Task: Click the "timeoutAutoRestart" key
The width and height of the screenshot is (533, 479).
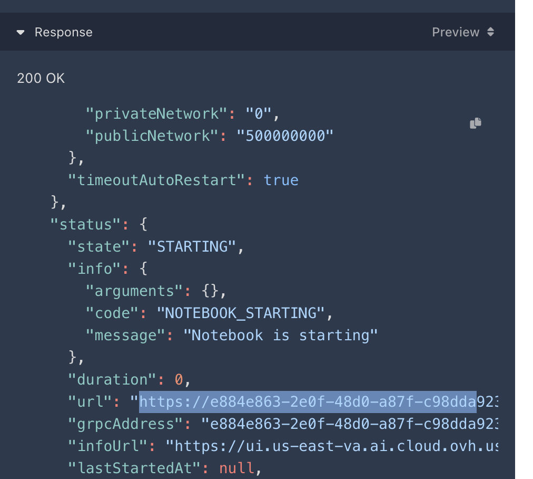Action: [x=156, y=180]
